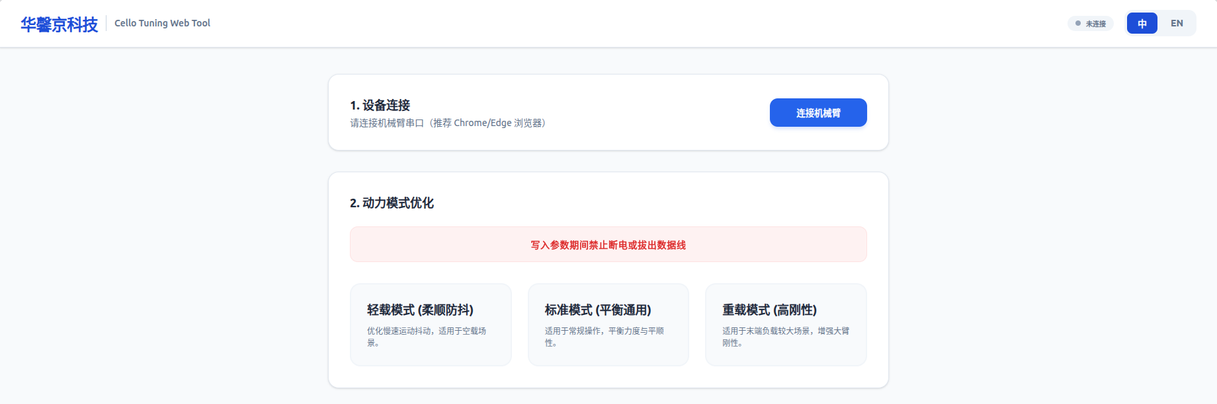
Task: Click the red warning banner about 写入参数
Action: click(x=608, y=245)
